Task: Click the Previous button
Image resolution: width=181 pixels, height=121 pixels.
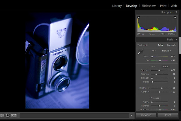Action: (146, 115)
